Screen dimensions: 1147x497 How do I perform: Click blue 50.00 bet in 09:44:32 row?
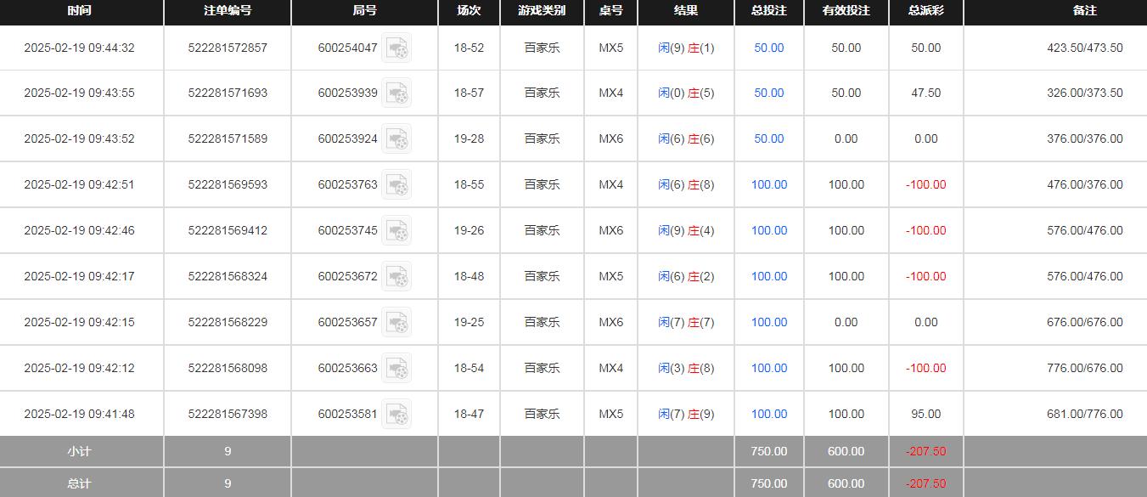tap(768, 48)
